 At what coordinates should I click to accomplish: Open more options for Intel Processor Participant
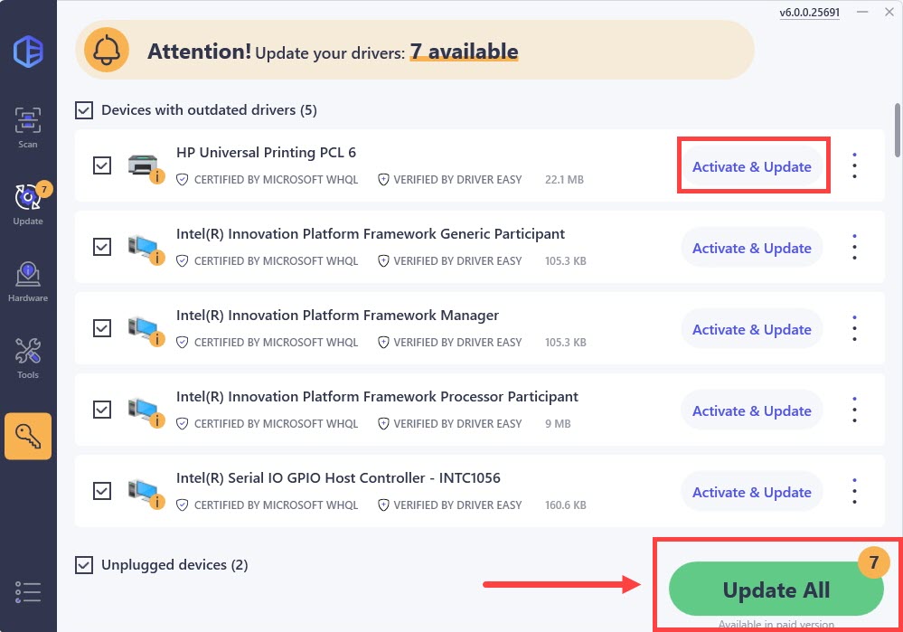[854, 410]
